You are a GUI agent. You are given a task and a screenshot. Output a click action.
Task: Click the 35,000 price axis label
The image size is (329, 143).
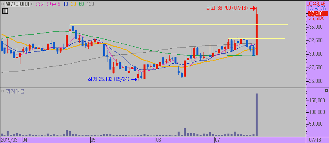click(x=316, y=27)
